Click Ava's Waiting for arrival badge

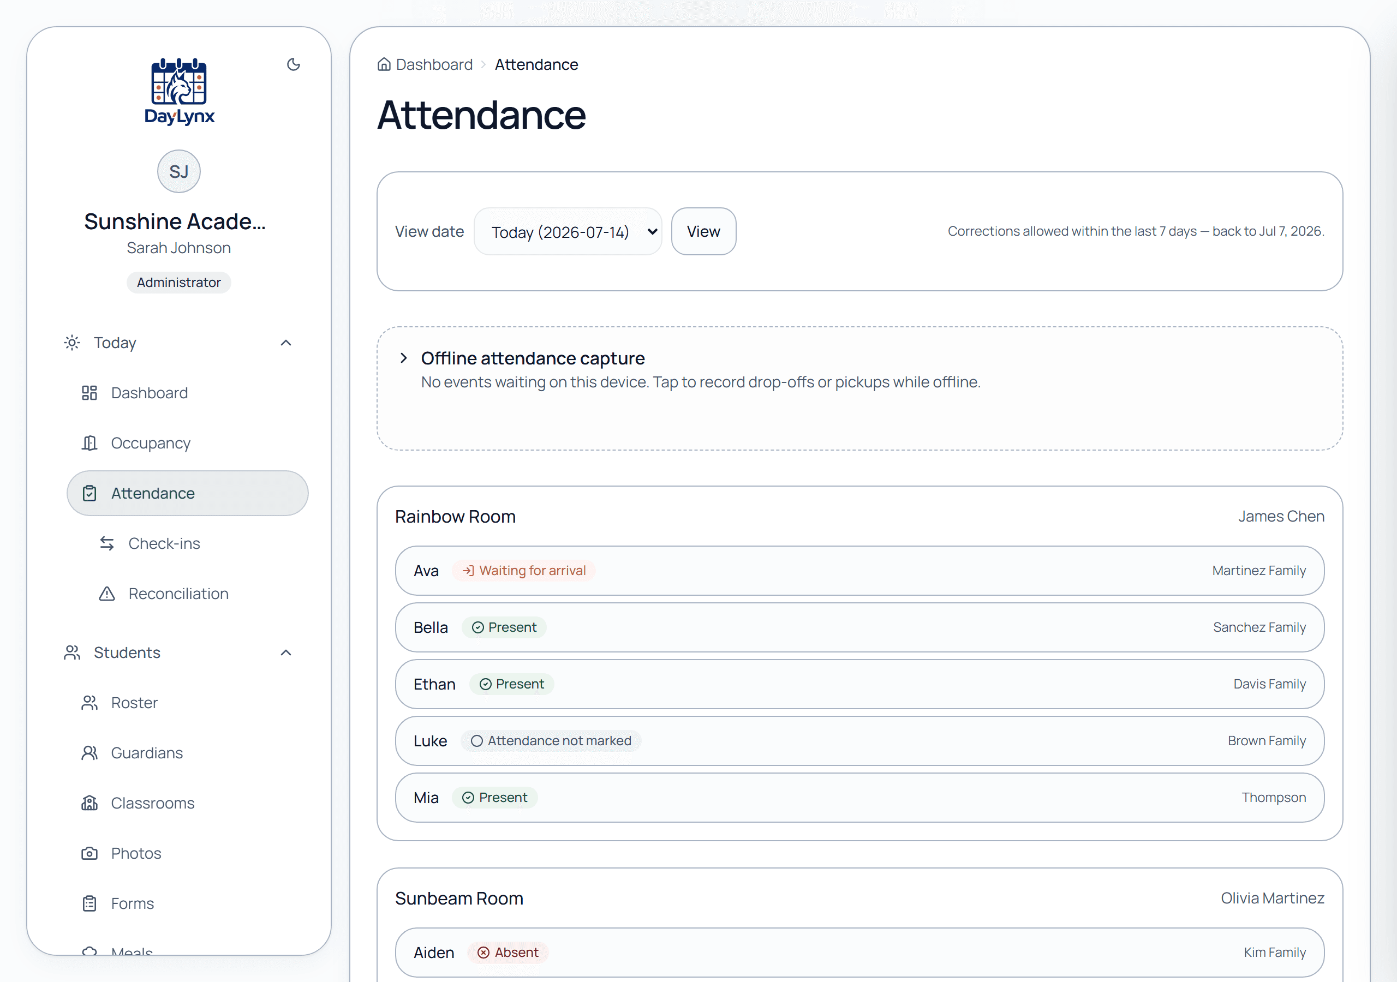pyautogui.click(x=523, y=571)
